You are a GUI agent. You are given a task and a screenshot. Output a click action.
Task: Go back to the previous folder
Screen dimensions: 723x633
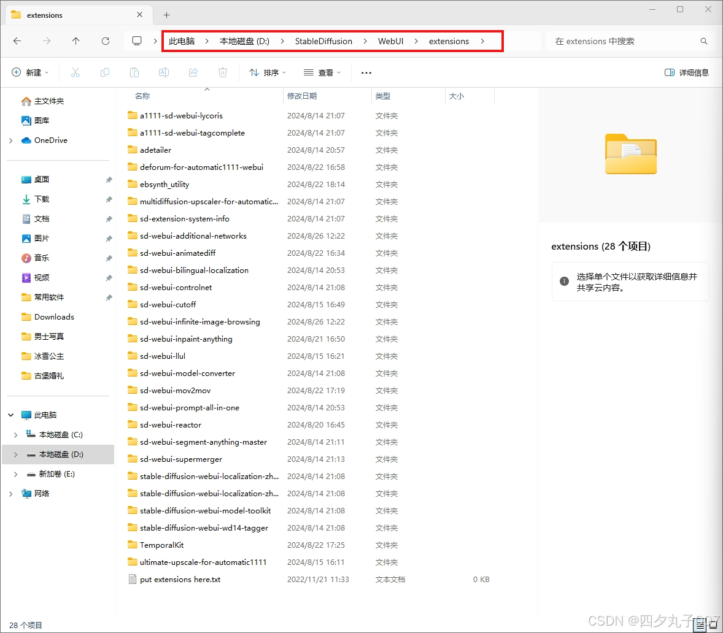tap(17, 41)
